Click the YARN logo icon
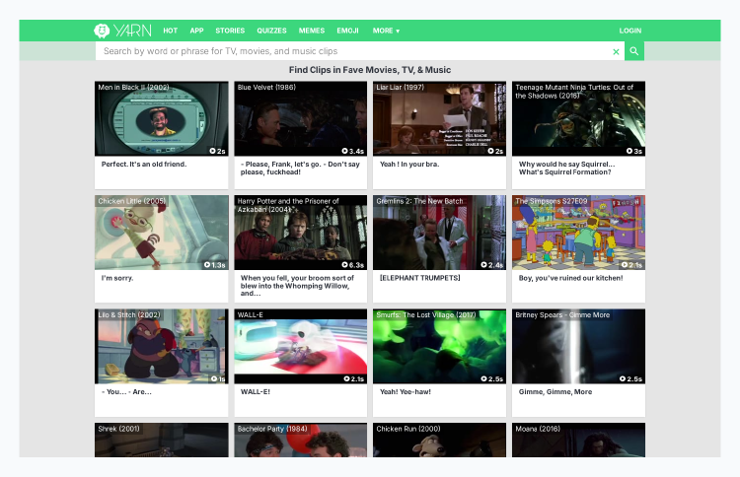 point(102,31)
